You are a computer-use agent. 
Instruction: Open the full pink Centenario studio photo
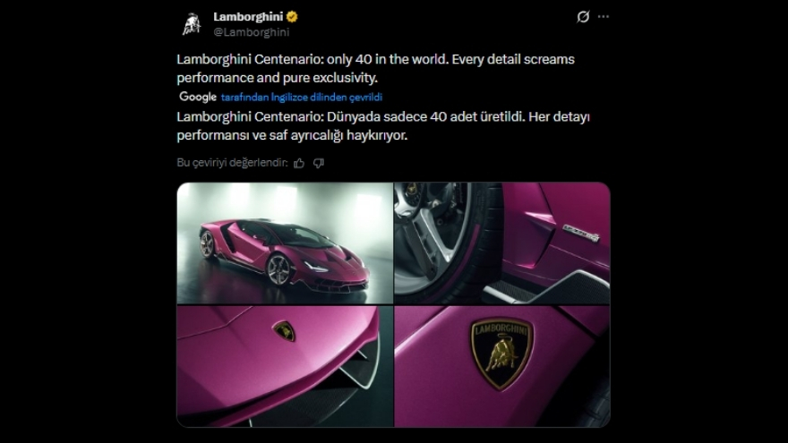285,243
